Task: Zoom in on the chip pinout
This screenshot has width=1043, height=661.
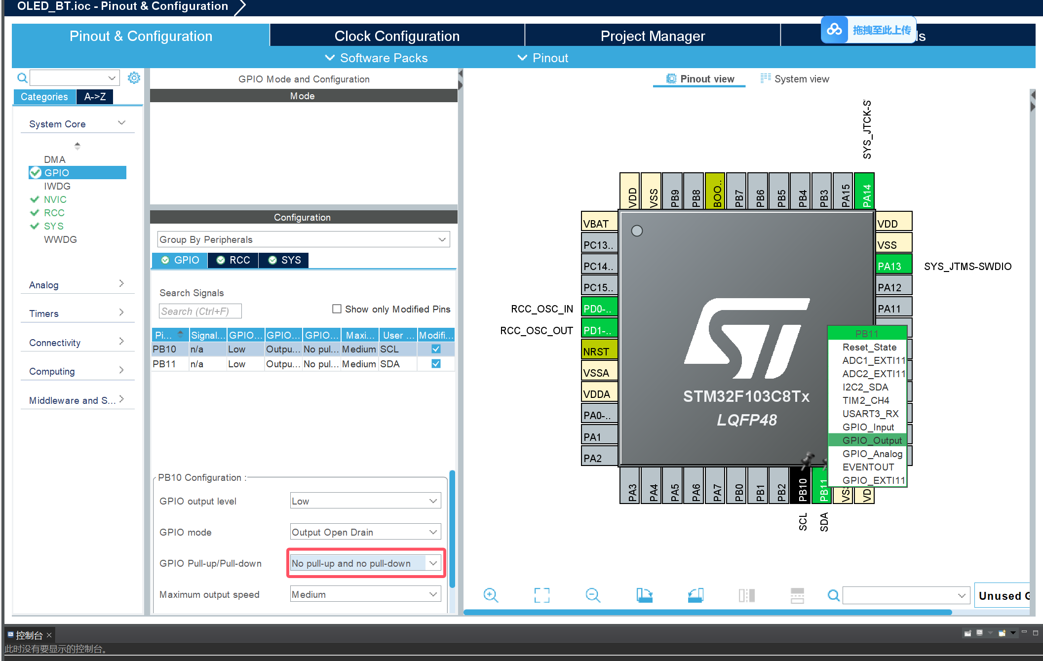Action: [491, 595]
